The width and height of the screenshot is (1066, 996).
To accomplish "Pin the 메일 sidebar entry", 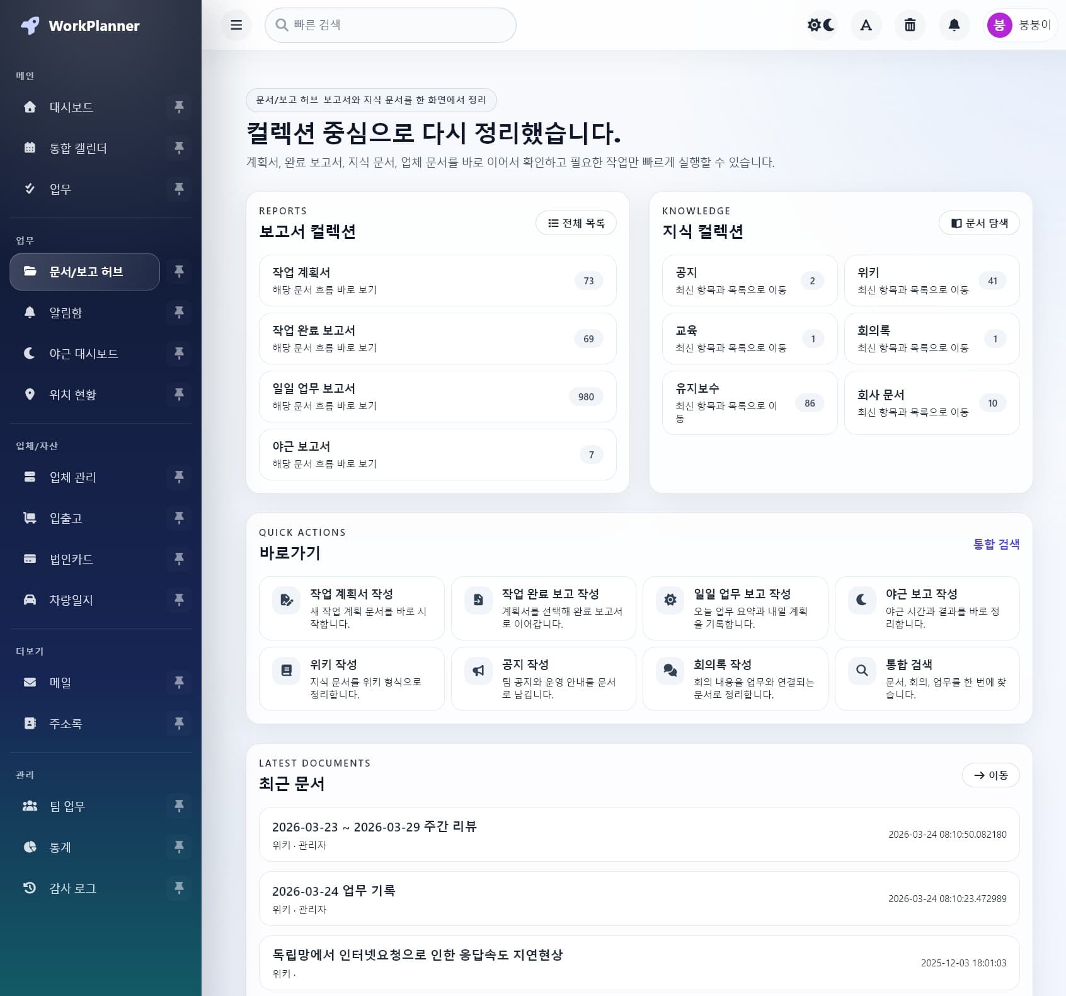I will [180, 682].
